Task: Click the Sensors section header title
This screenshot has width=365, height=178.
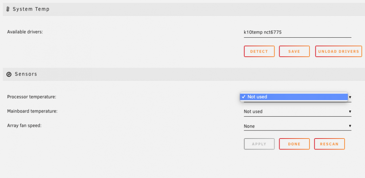Action: pyautogui.click(x=26, y=74)
